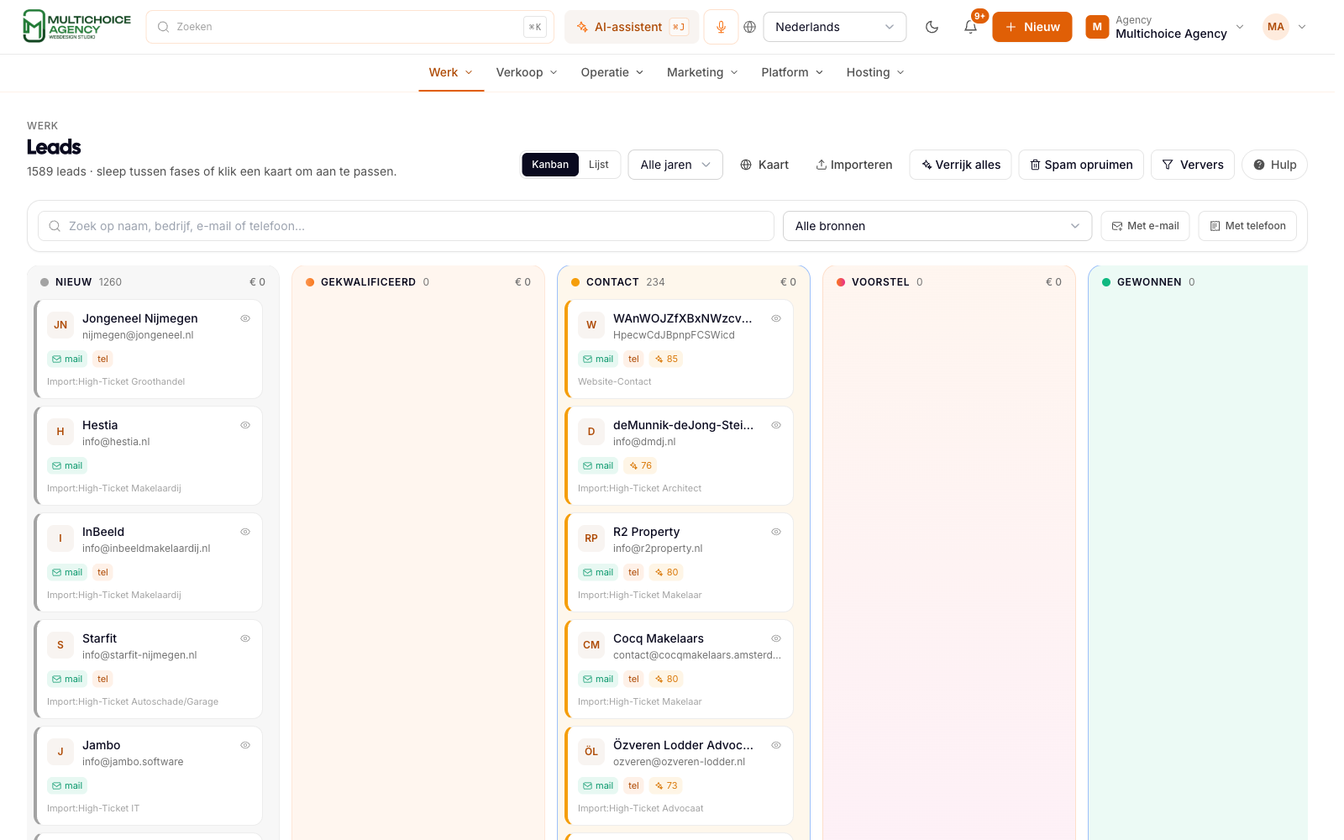Expand the Alle bronnen source dropdown
Screen dimensions: 1344x840
[937, 226]
